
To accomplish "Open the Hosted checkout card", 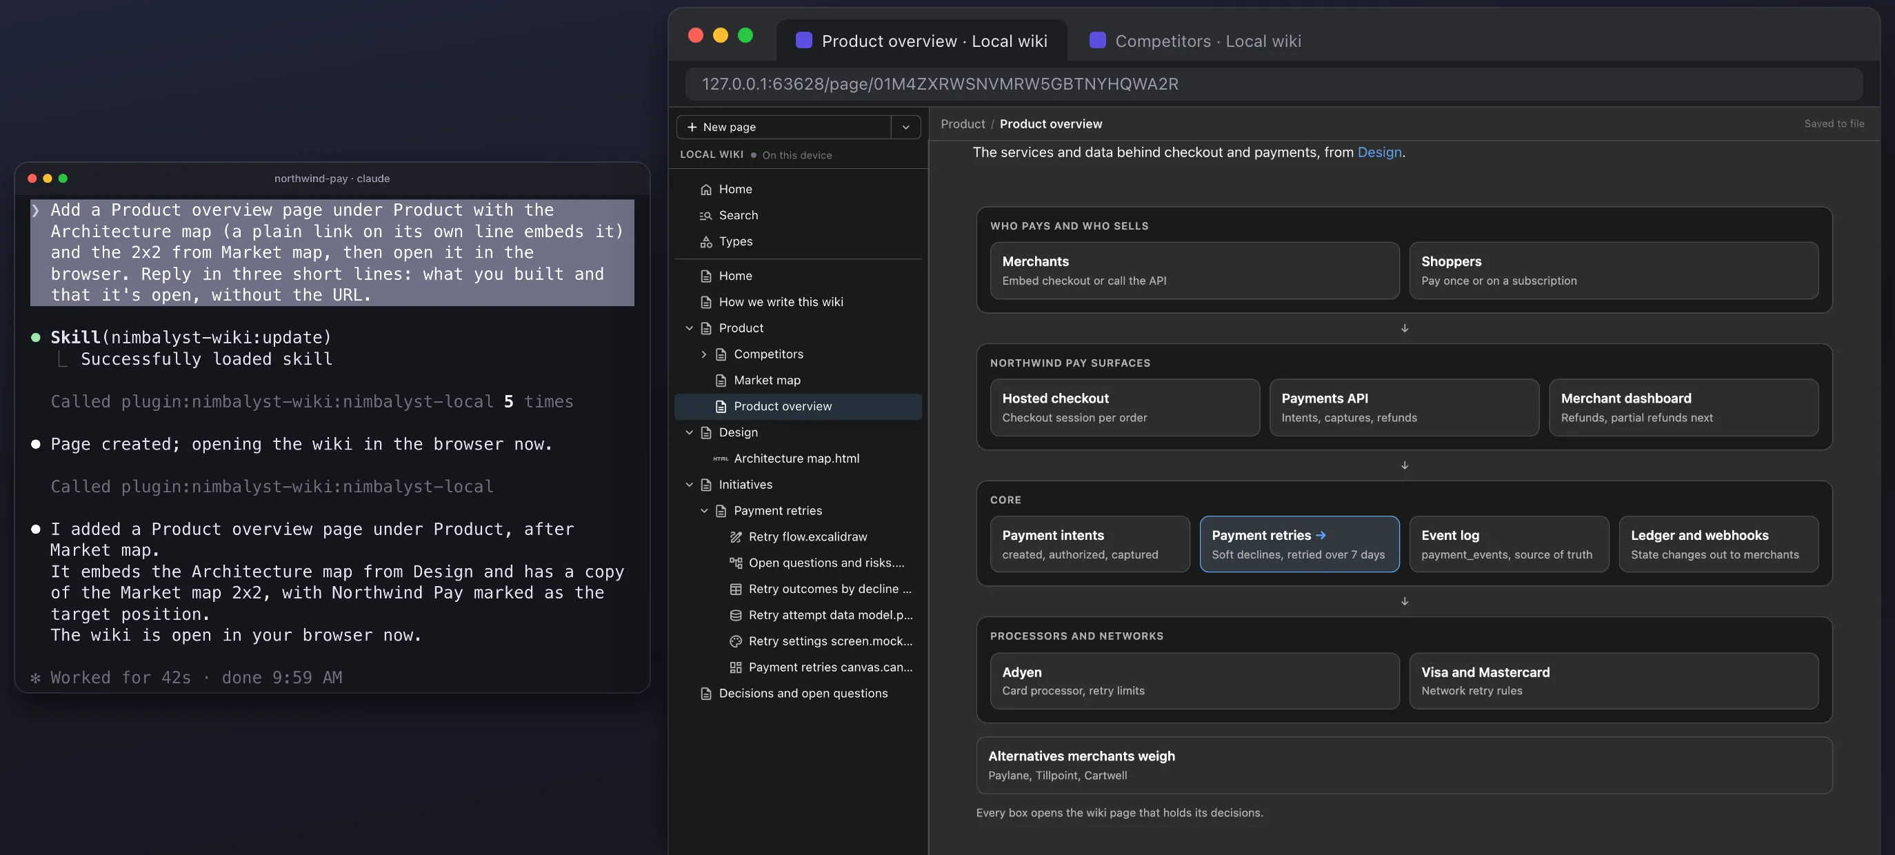I will click(1124, 408).
